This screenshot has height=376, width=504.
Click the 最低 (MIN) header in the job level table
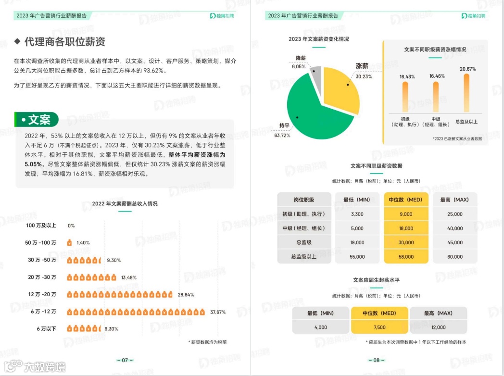tap(357, 200)
